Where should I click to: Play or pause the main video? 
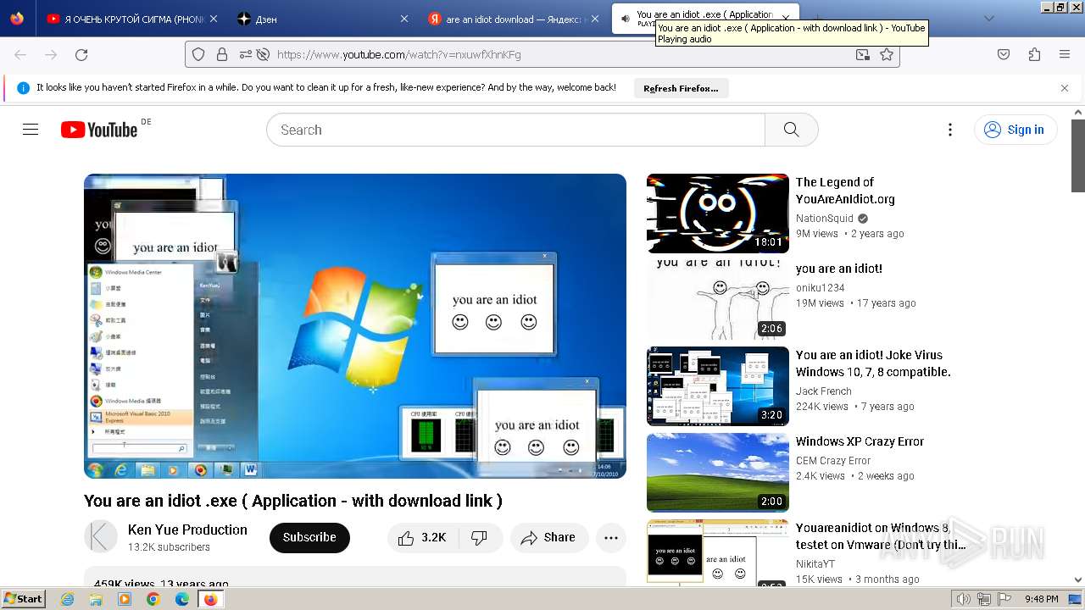click(x=355, y=326)
